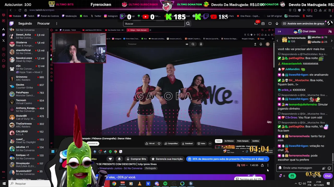Click the browser heart favorites icon
This screenshot has width=334, height=187.
pos(309,10)
